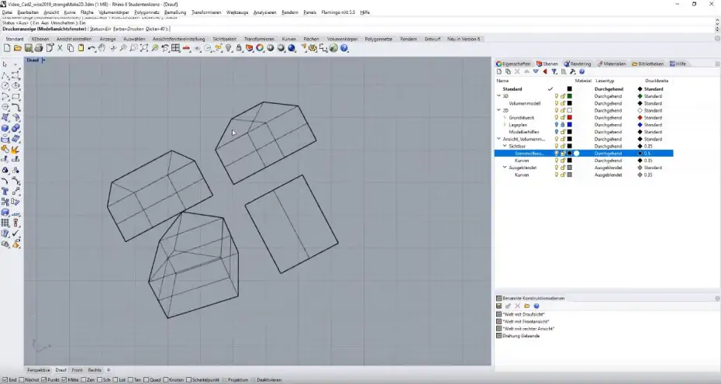Viewport: 721px width, 384px height.
Task: Switch to the Materialien panel tab
Action: click(x=612, y=64)
